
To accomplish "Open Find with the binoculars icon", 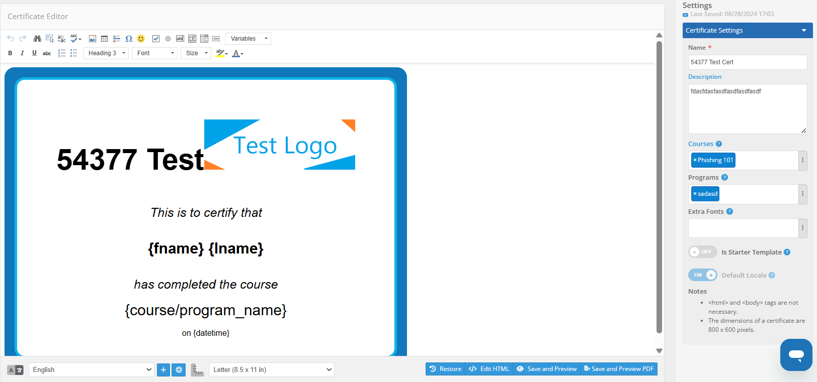I will click(x=37, y=39).
